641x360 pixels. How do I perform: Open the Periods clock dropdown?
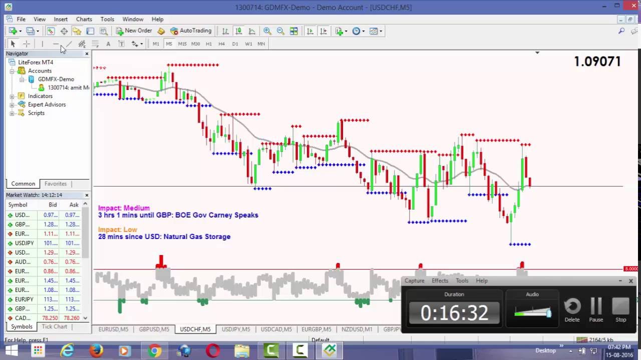click(358, 31)
